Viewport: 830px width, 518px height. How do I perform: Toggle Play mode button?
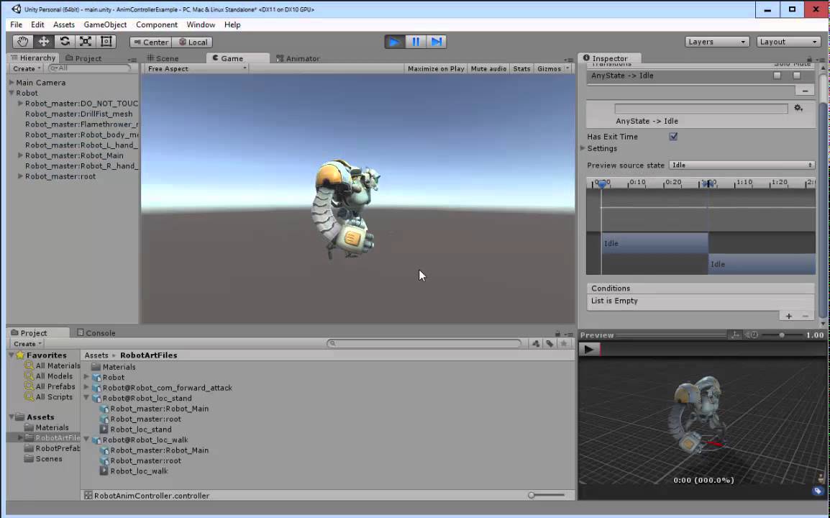pos(394,42)
